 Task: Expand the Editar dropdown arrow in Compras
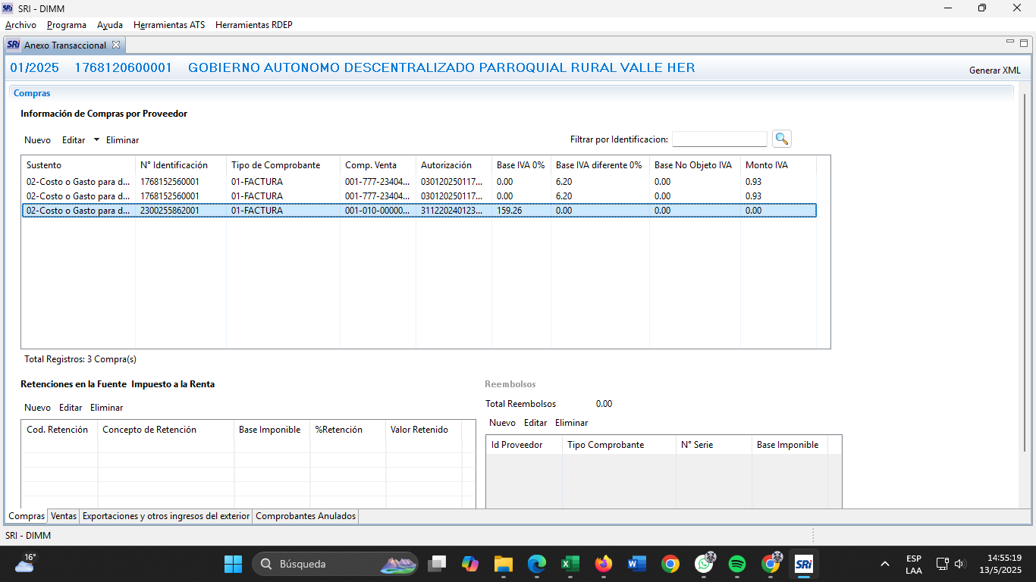(x=96, y=139)
